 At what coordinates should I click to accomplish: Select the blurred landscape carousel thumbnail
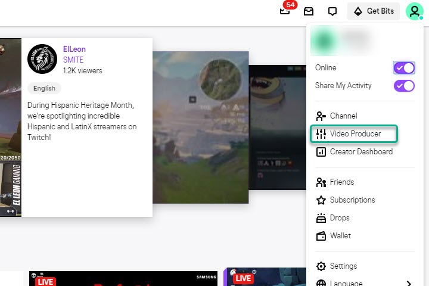201,128
